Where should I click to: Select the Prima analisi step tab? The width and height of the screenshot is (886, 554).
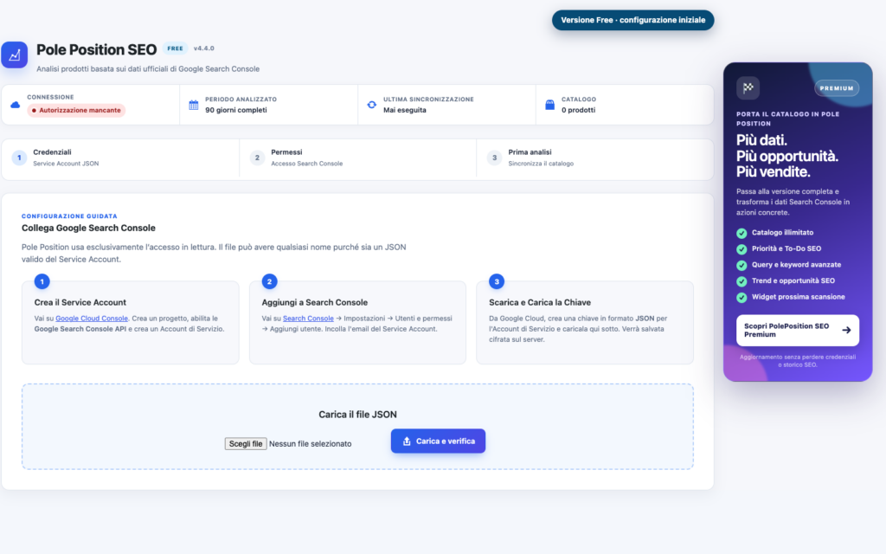coord(594,158)
